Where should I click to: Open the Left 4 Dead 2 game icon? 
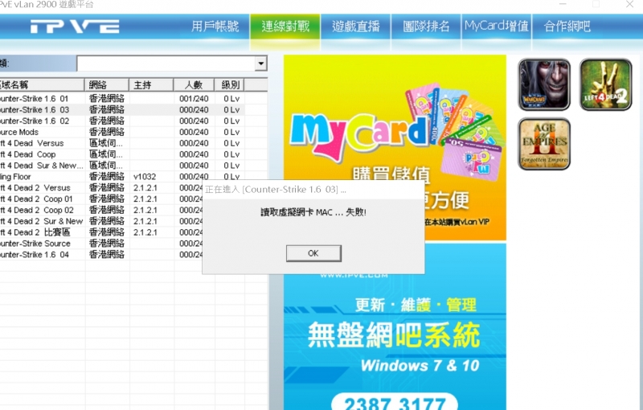click(x=605, y=84)
